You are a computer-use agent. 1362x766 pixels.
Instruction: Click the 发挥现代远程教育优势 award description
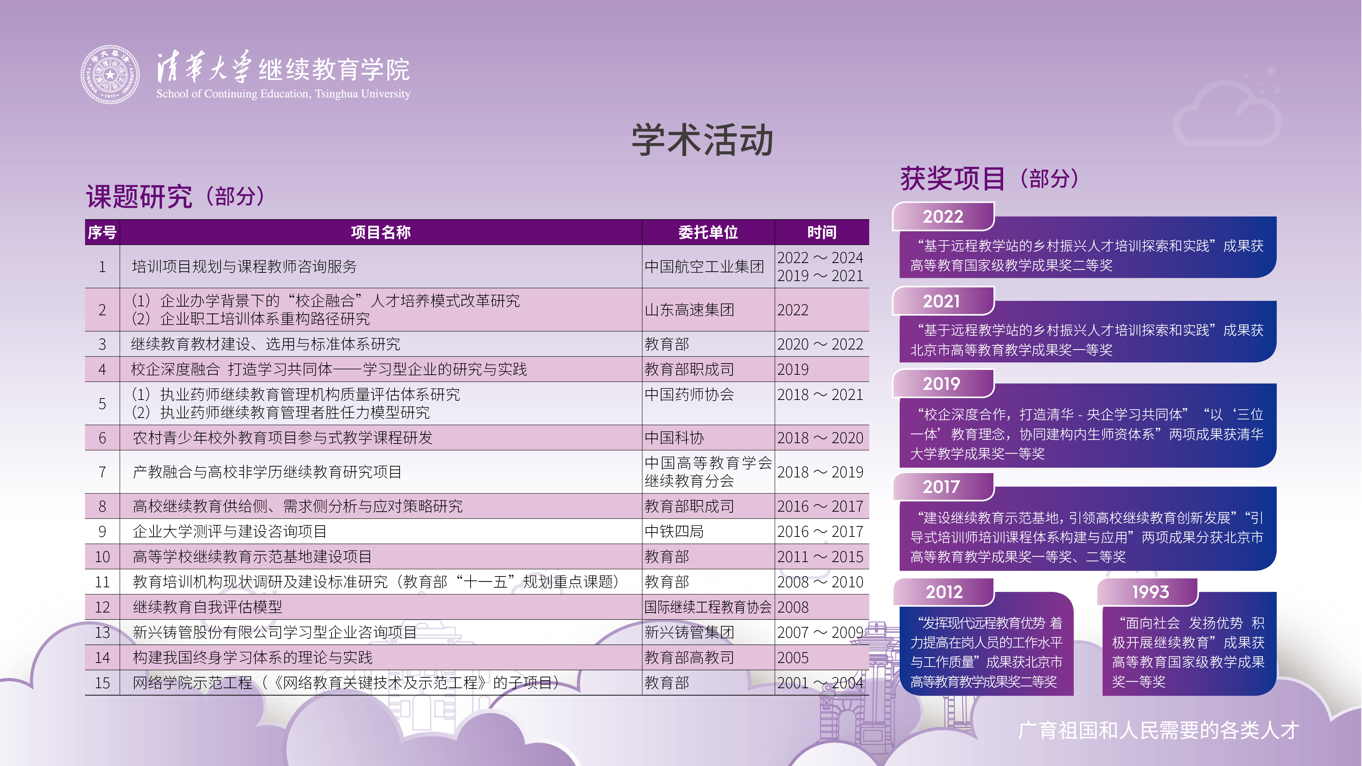987,652
